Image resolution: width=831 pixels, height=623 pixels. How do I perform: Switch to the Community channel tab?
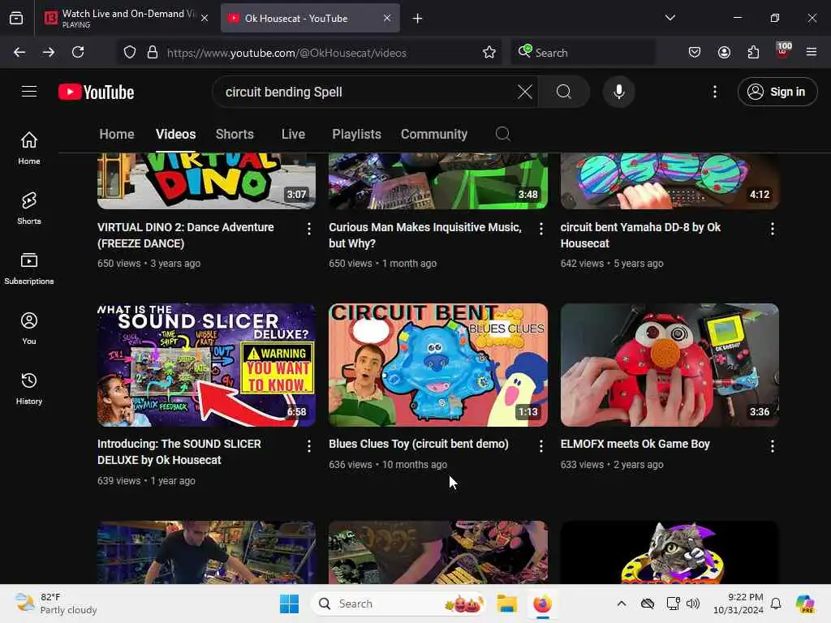coord(434,134)
